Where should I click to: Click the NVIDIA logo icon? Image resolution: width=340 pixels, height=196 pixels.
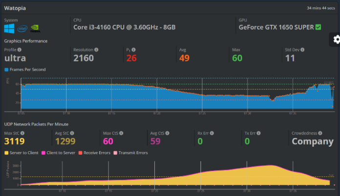(35, 28)
